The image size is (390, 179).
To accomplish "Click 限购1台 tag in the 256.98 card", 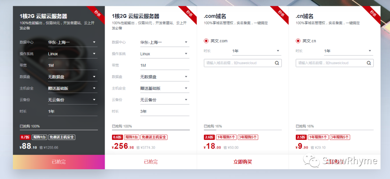I will (131, 137).
